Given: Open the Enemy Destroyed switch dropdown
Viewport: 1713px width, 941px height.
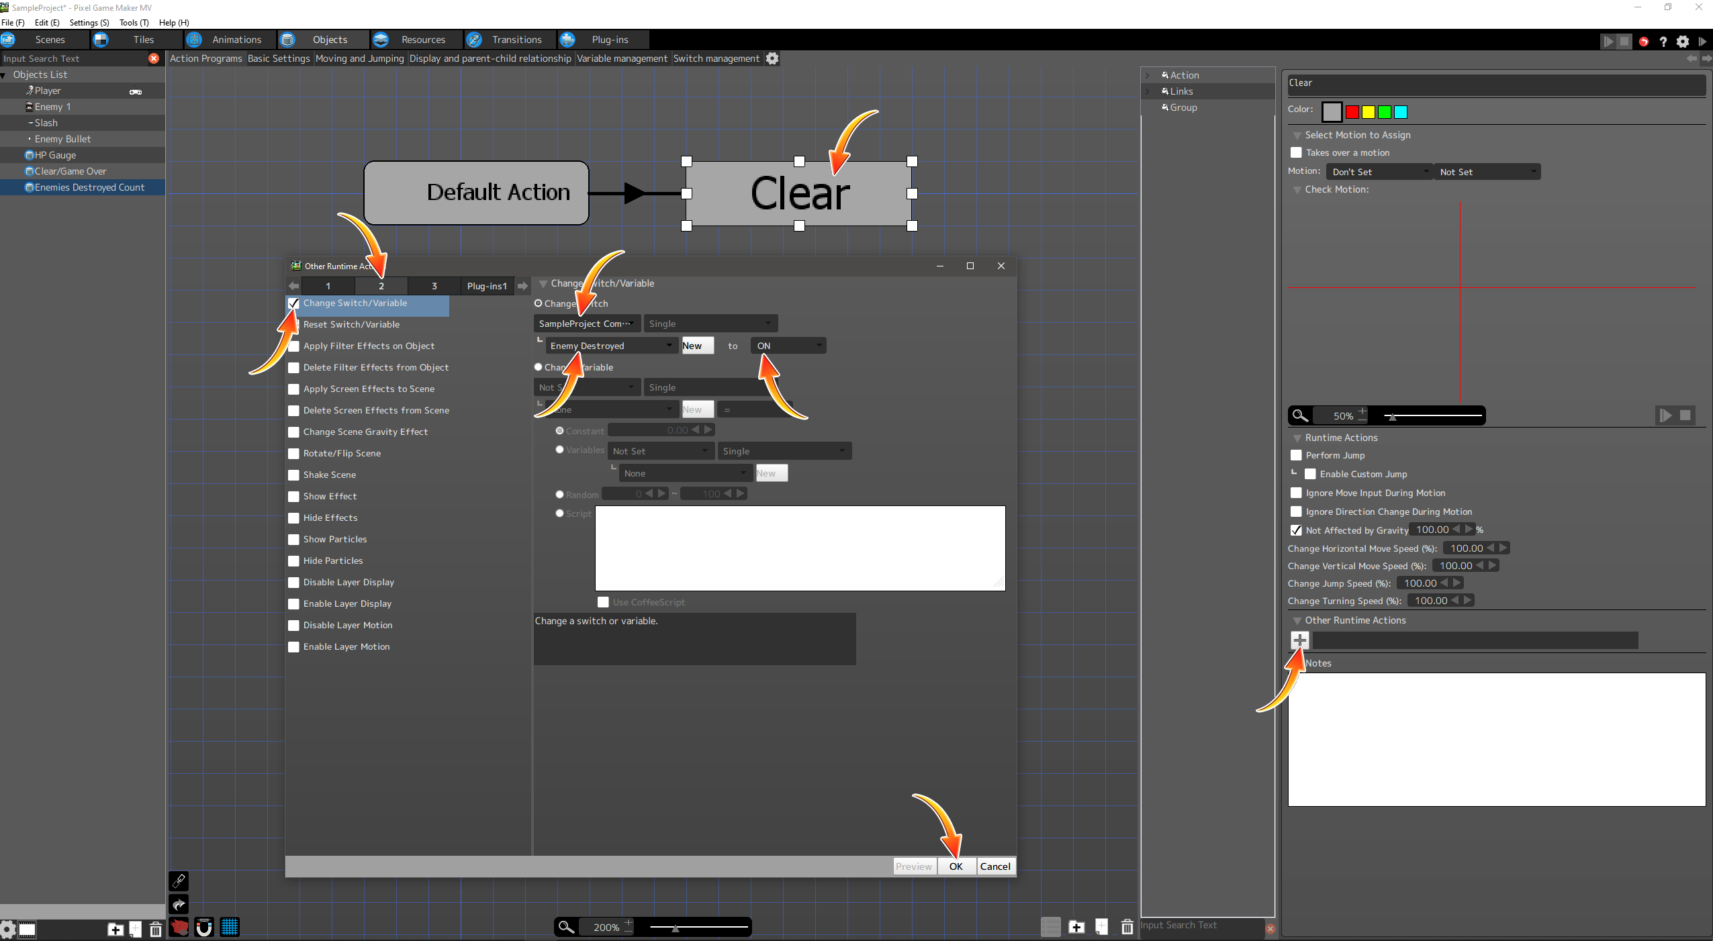Looking at the screenshot, I should coord(610,346).
